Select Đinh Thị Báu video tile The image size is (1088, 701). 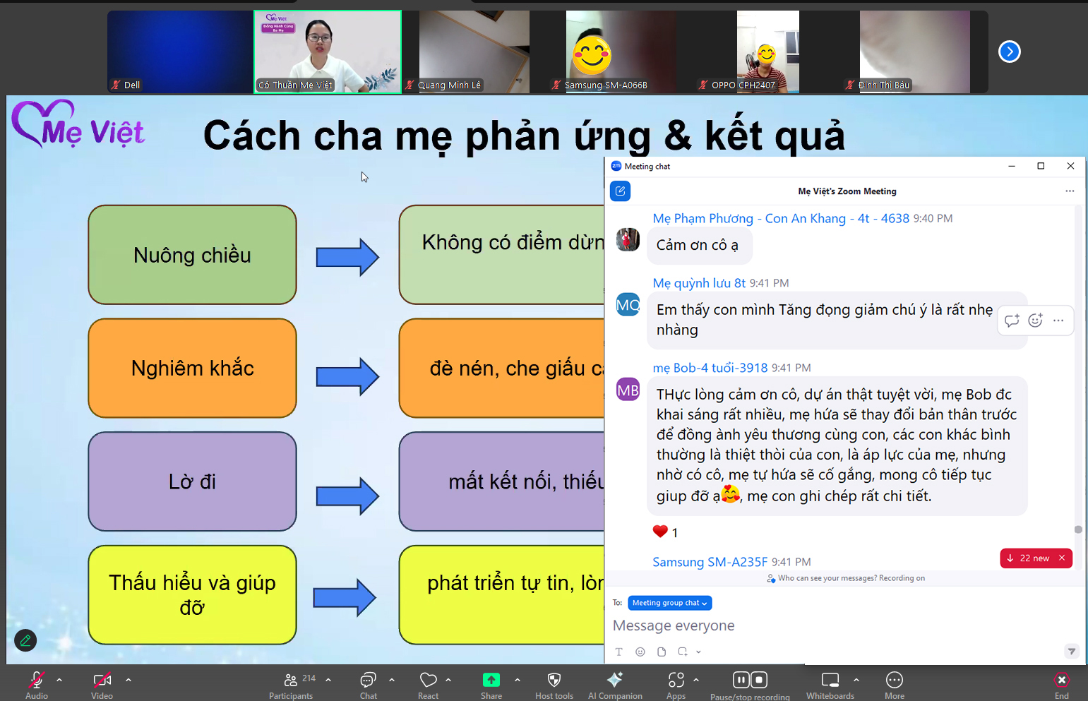[x=915, y=52]
